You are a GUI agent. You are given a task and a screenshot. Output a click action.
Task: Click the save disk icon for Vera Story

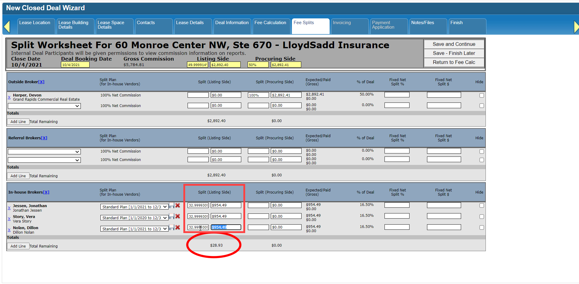click(172, 216)
